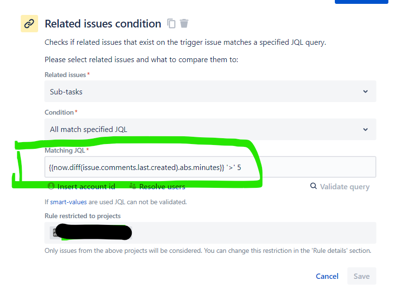The height and width of the screenshot is (301, 413).
Task: Click the project avatar in restricted projects
Action: pos(55,233)
